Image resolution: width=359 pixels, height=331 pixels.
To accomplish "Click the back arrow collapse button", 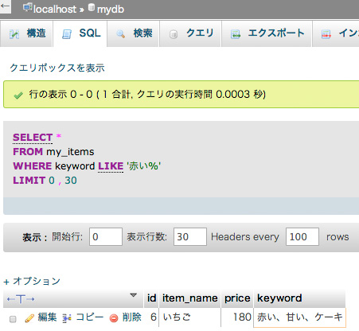I will [x=5, y=6].
